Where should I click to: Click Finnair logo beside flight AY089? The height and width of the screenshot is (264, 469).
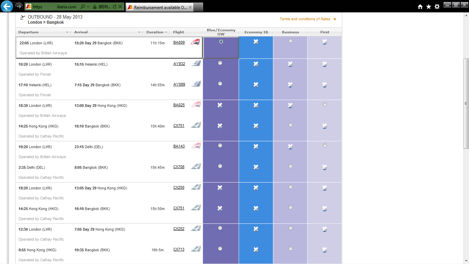(196, 84)
